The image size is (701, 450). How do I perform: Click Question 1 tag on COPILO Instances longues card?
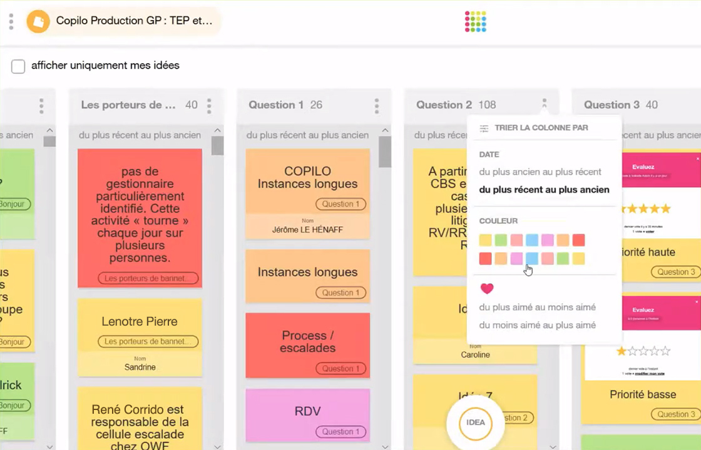click(340, 204)
